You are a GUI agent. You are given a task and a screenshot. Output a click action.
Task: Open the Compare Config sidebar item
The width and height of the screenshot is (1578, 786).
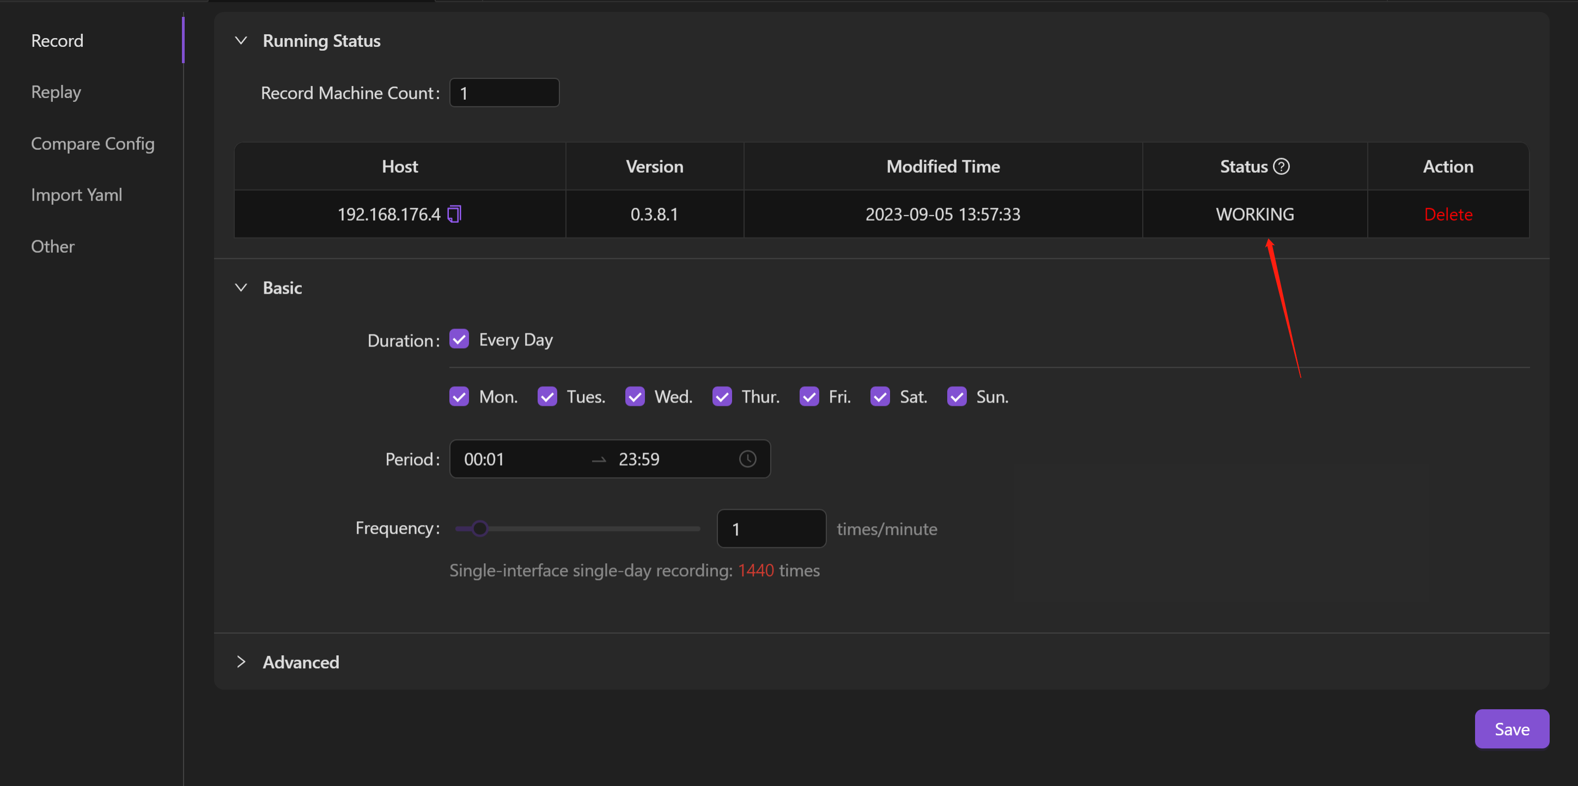[x=93, y=143]
